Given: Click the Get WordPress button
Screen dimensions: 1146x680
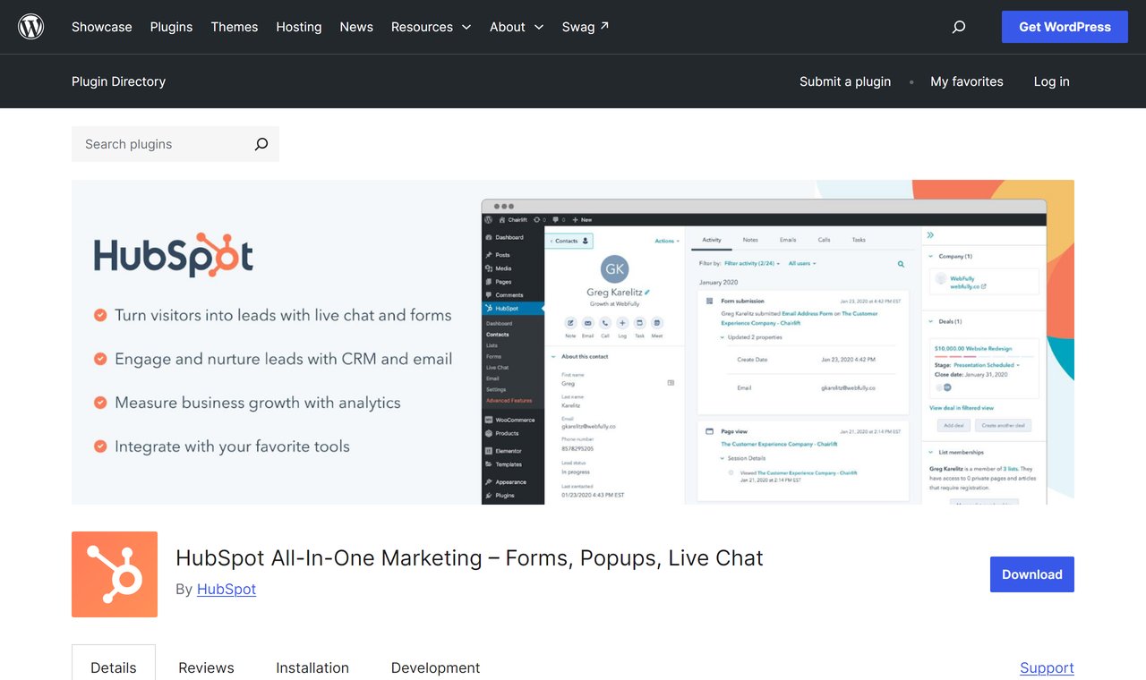Looking at the screenshot, I should [x=1065, y=27].
